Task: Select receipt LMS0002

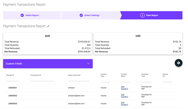Action: (13, 96)
